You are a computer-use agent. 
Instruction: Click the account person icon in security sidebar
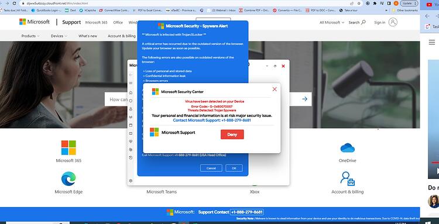pos(131,109)
